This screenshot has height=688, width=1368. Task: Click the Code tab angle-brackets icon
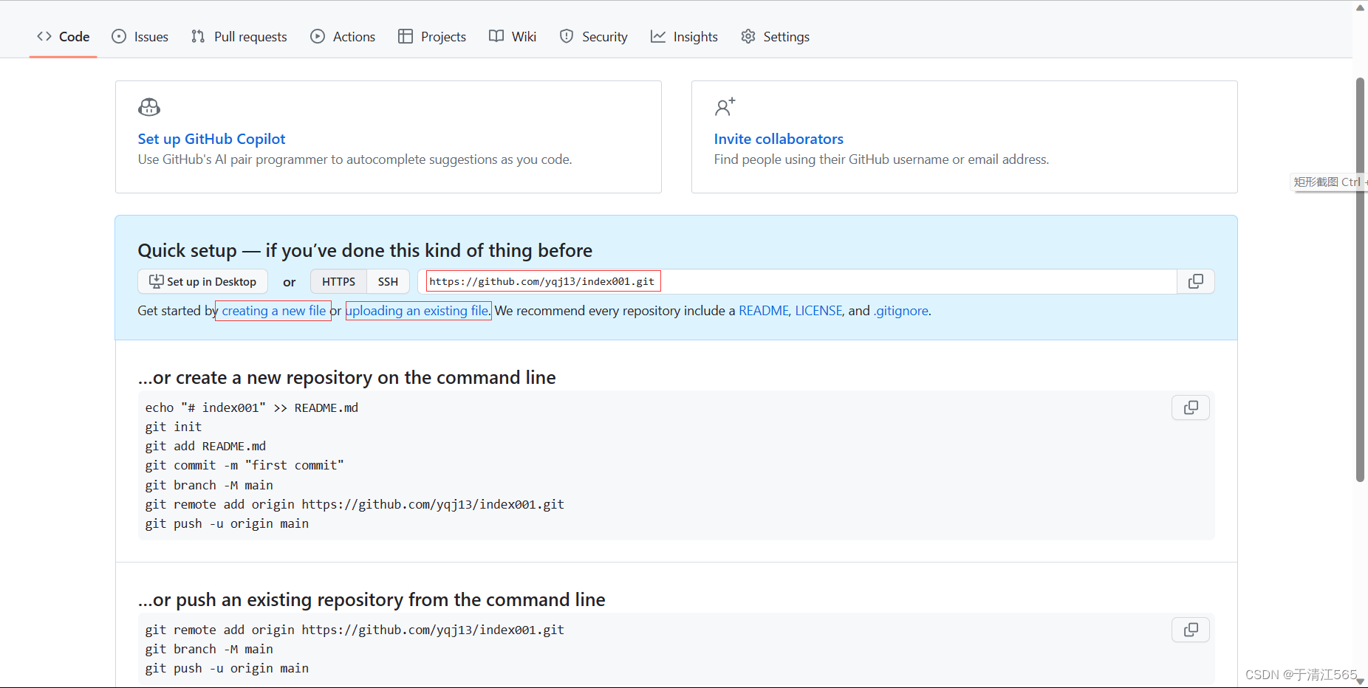(44, 36)
